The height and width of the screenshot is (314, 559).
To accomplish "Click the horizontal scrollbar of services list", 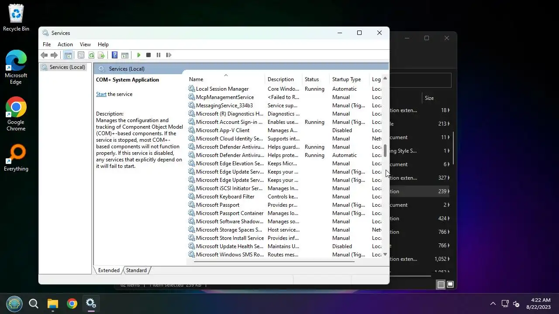I will (x=274, y=262).
